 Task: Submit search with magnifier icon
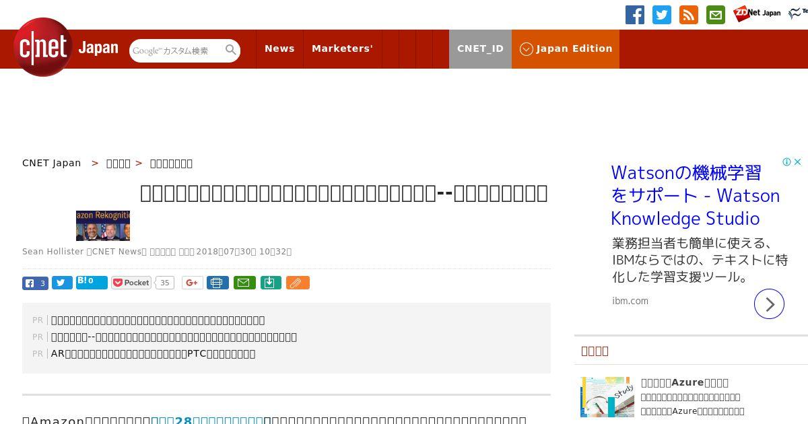pyautogui.click(x=231, y=50)
